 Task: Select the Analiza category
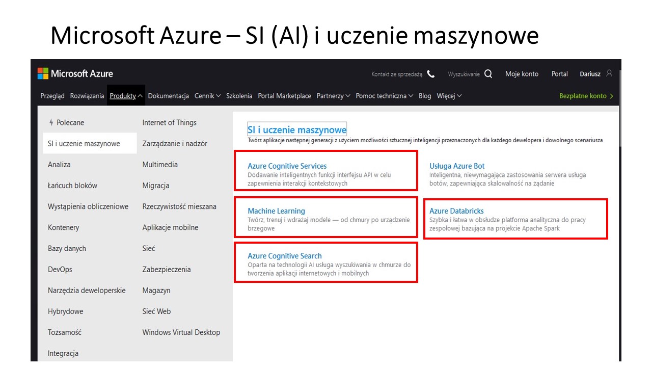click(x=59, y=165)
